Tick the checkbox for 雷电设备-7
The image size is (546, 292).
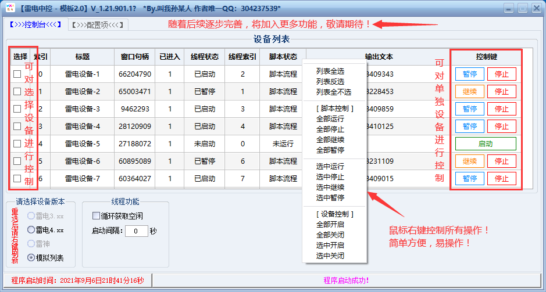[17, 178]
